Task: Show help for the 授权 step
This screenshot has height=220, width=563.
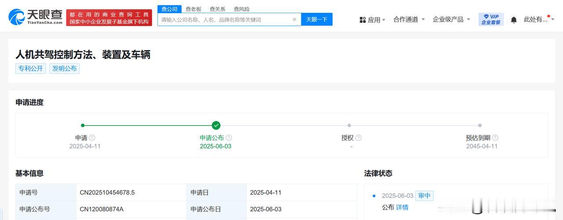Action: point(358,138)
